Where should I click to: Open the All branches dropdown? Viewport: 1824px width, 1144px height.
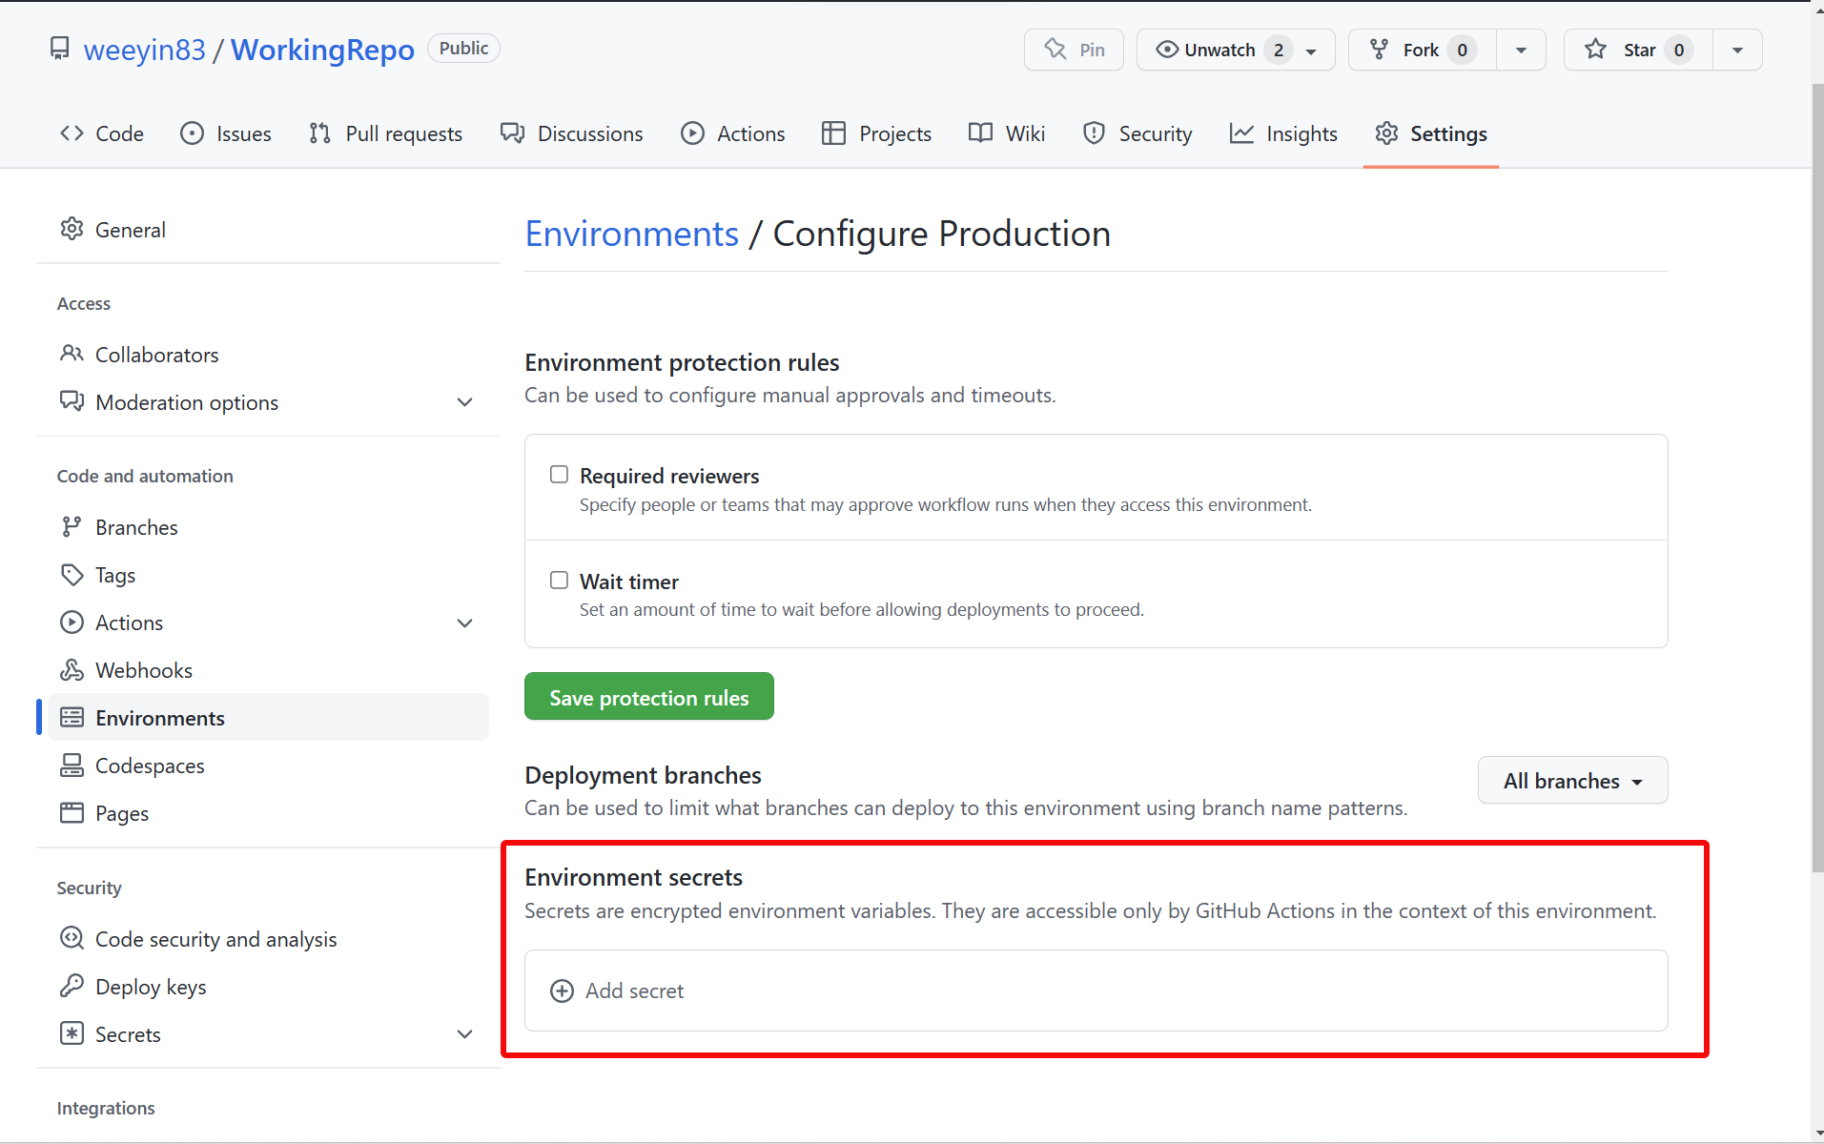[x=1571, y=780]
